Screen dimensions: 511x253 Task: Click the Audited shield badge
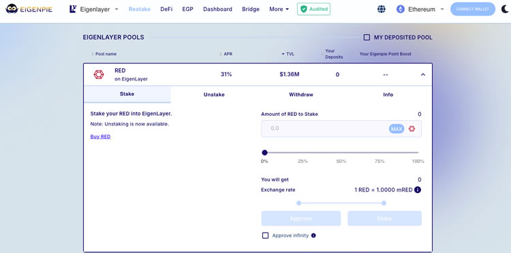click(x=313, y=9)
